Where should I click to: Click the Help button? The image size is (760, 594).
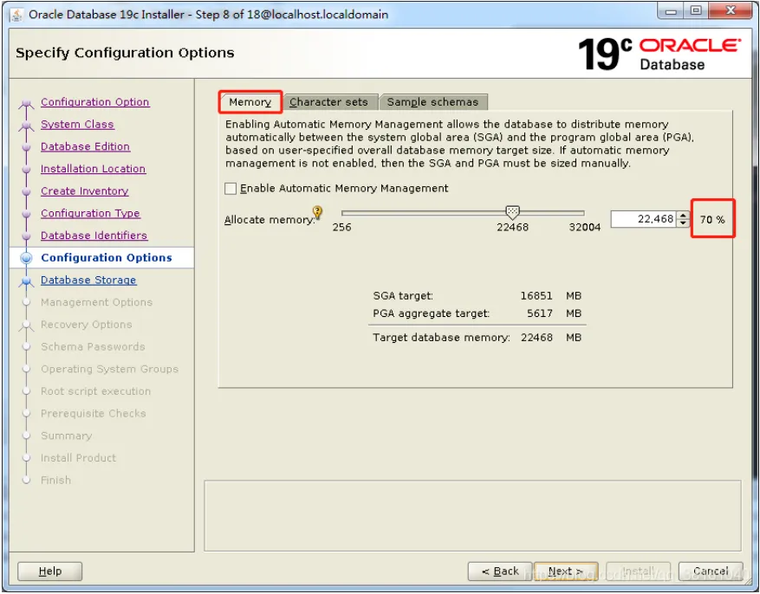click(x=50, y=571)
